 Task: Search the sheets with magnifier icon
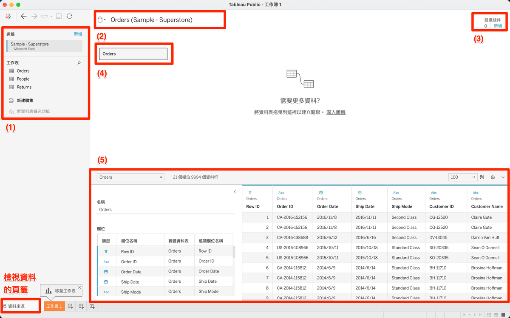(x=79, y=63)
